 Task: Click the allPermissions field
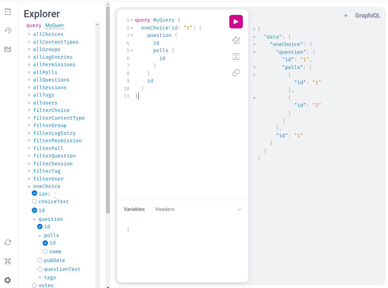pos(54,65)
